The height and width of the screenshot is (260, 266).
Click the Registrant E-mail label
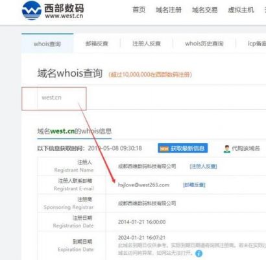pos(74,188)
